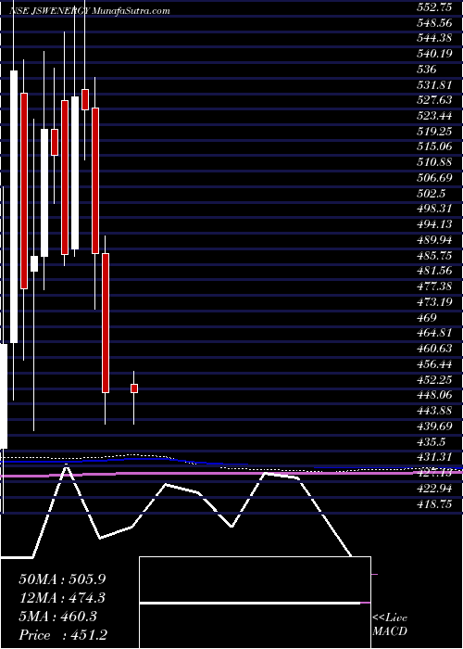Click the 435.5 price label
463x649 pixels.
pos(432,442)
